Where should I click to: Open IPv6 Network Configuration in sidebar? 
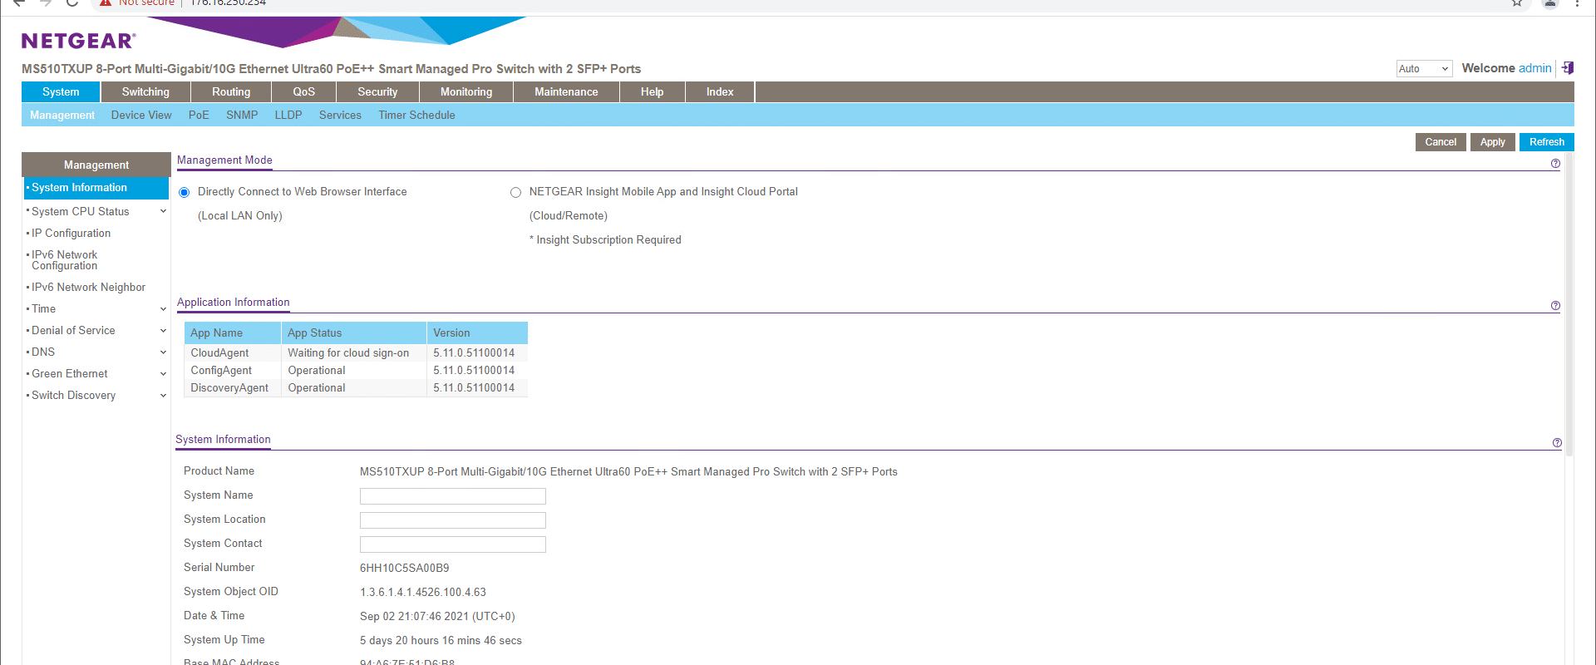point(65,260)
